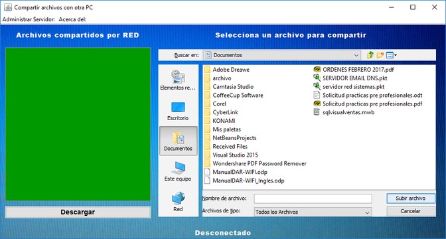Select Visual Studio 2015 folder name

(x=235, y=155)
